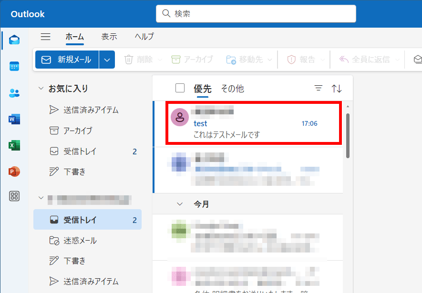The width and height of the screenshot is (422, 293).
Task: Click the 全員に返信 reply arrows icon
Action: [x=344, y=59]
